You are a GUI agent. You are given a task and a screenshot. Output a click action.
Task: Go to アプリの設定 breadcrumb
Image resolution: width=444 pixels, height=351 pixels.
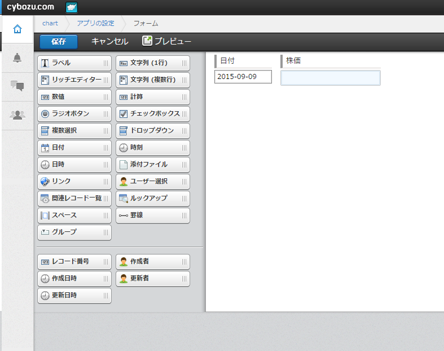point(96,23)
